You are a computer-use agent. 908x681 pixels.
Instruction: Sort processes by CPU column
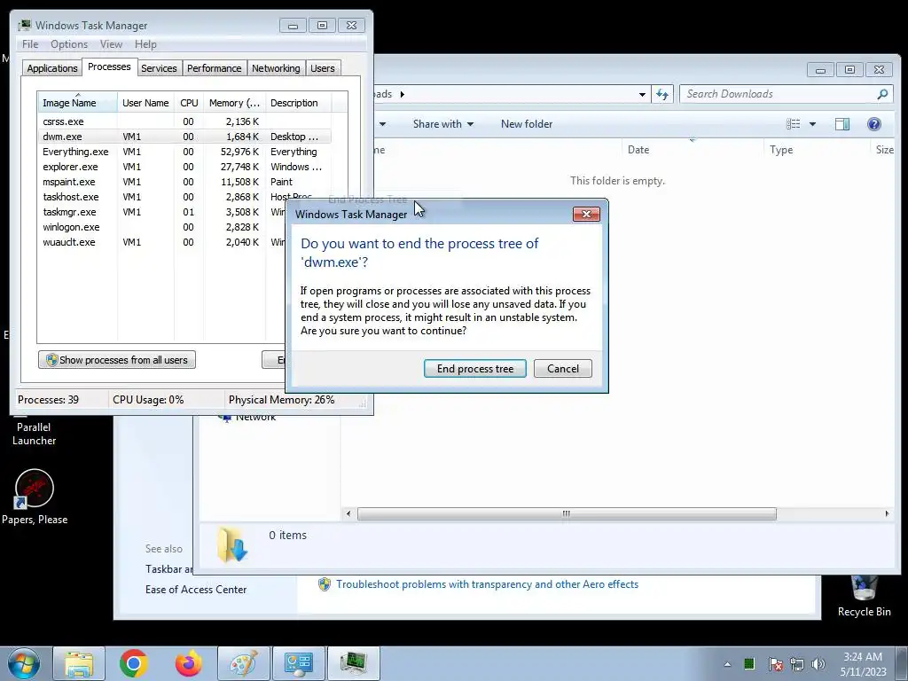pos(189,103)
